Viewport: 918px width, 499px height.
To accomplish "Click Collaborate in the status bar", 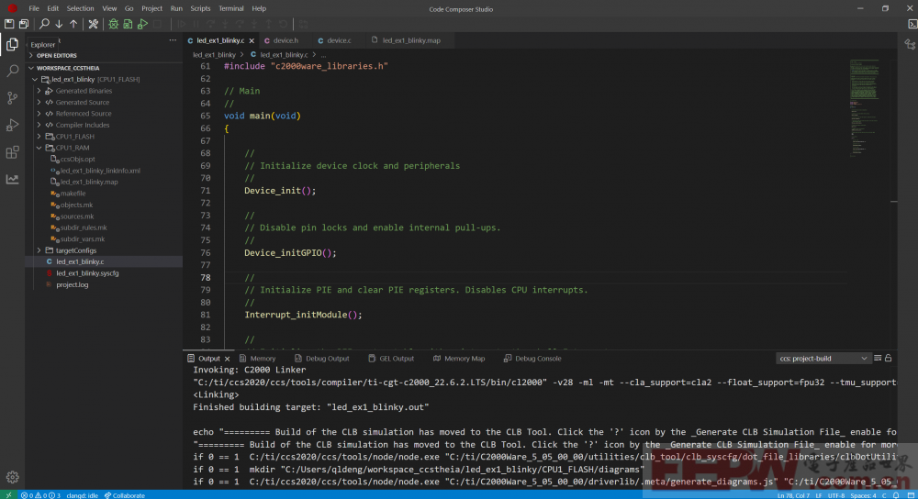I will [x=125, y=495].
